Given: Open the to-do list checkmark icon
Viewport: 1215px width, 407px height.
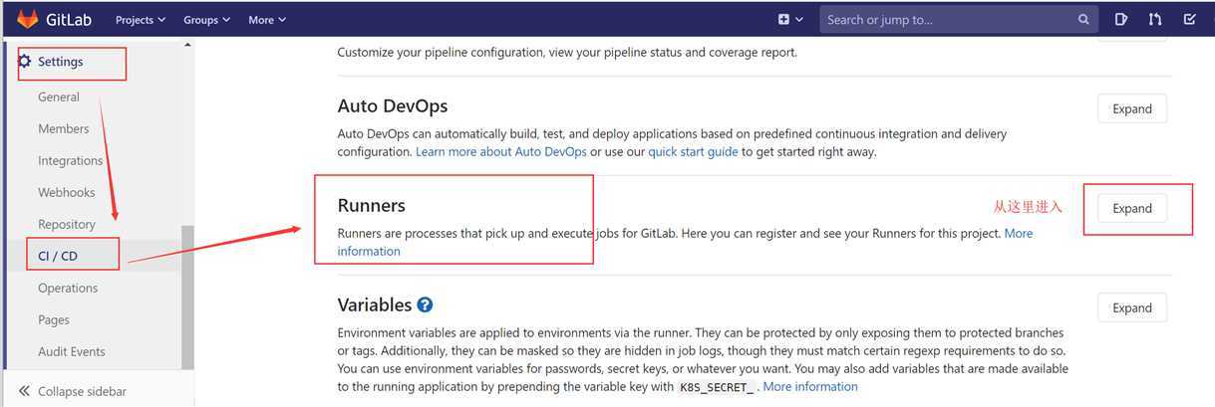Looking at the screenshot, I should pyautogui.click(x=1189, y=19).
